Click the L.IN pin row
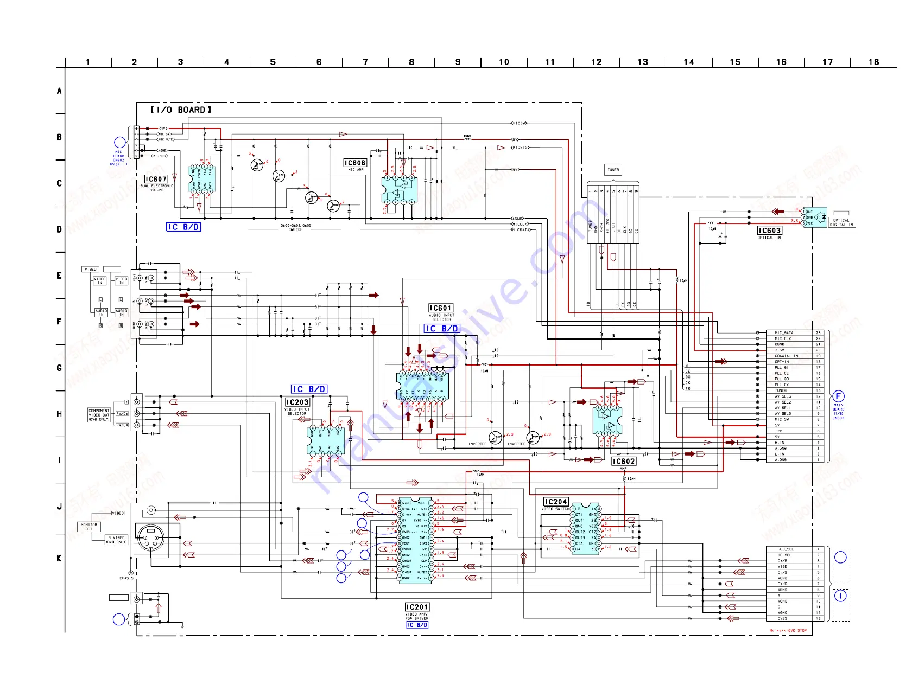912x685 pixels. (x=795, y=454)
